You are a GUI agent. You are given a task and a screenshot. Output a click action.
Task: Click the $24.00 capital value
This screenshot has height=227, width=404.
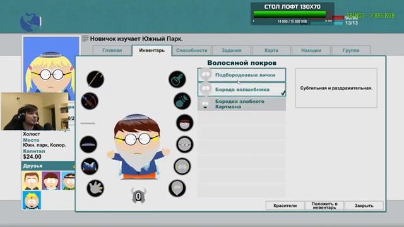pyautogui.click(x=32, y=157)
